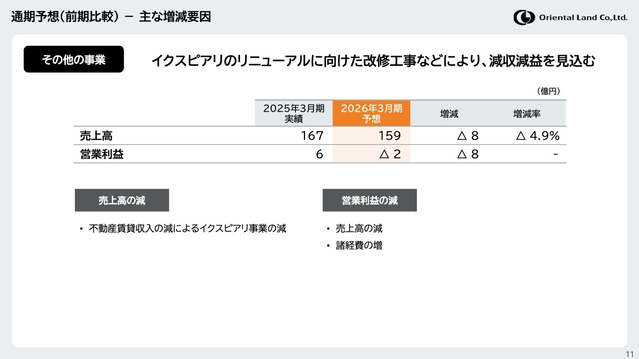Click the page number 11

(x=630, y=354)
